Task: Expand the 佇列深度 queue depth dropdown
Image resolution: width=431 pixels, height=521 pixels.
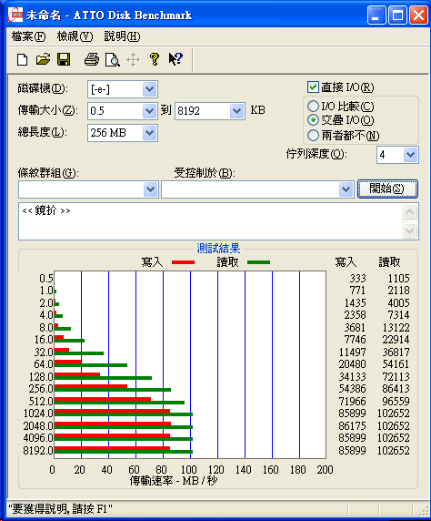Action: coord(410,155)
